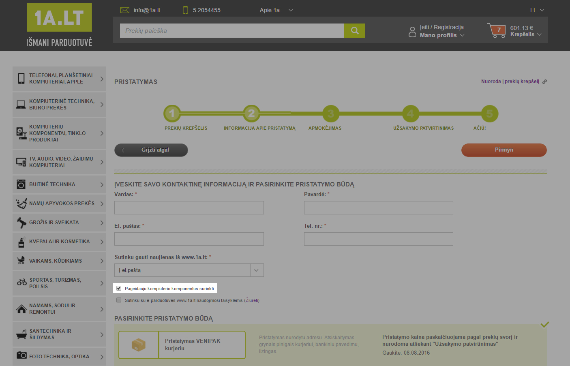Click the laptop category icon
570x366 pixels.
[x=21, y=105]
